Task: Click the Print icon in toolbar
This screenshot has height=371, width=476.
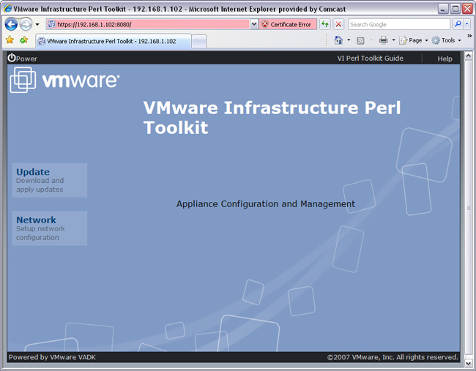Action: click(x=383, y=40)
